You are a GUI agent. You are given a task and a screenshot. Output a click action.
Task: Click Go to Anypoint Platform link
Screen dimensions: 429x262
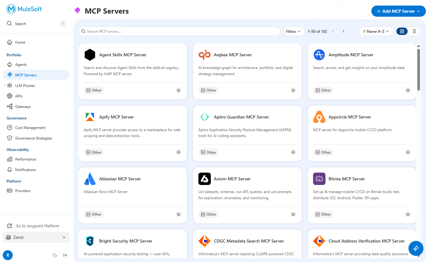click(x=33, y=226)
